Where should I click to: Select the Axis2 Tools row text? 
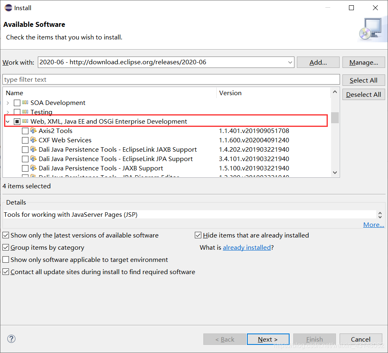click(55, 131)
